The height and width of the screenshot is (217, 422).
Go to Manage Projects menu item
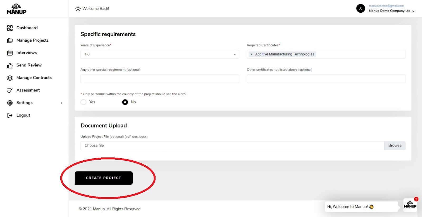(x=32, y=40)
